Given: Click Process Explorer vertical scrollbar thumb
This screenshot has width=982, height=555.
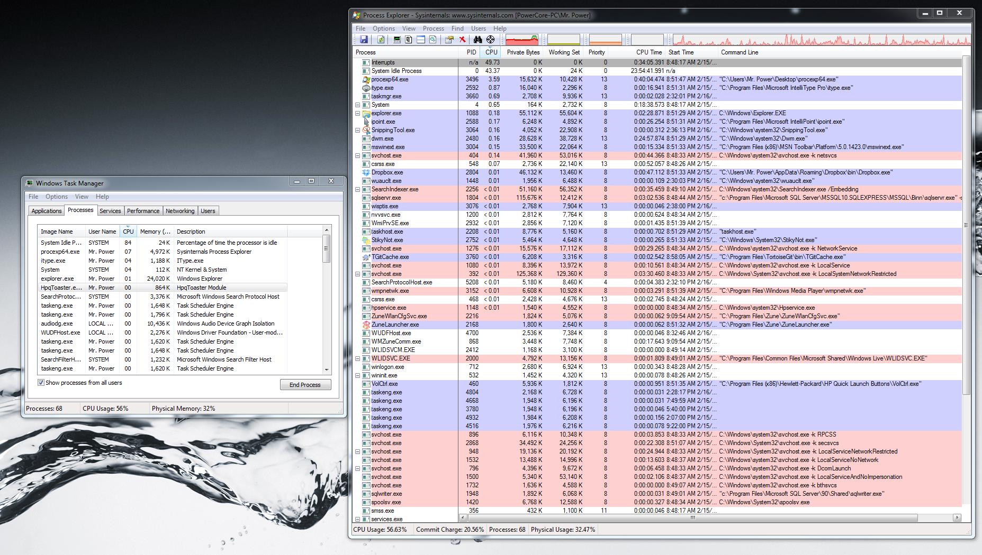Looking at the screenshot, I should click(x=966, y=225).
